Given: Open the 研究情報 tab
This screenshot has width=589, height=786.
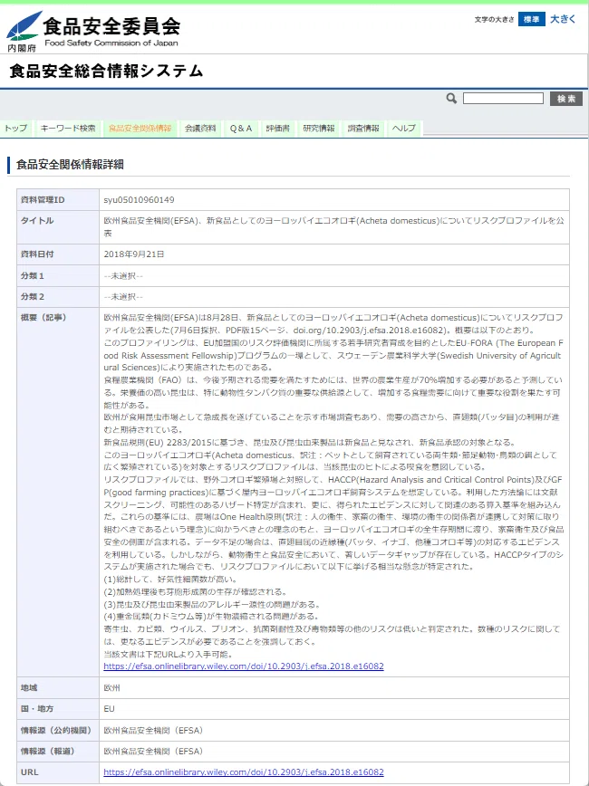Looking at the screenshot, I should coord(319,129).
